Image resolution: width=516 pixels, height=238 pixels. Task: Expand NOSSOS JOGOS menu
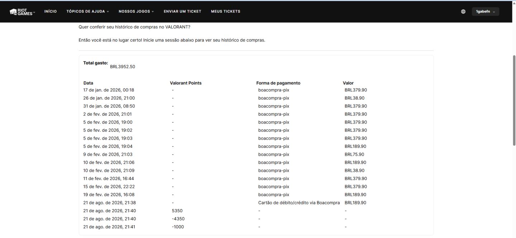click(x=136, y=11)
